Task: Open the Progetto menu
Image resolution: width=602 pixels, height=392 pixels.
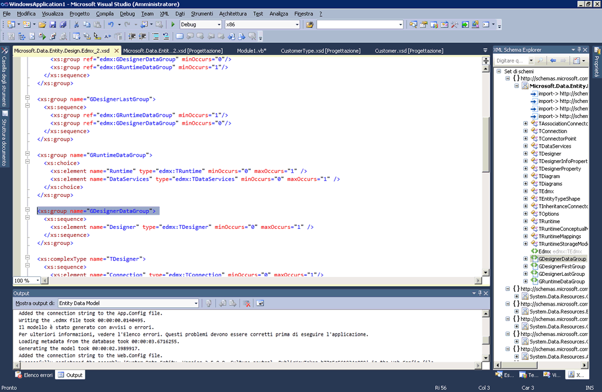Action: pos(80,13)
